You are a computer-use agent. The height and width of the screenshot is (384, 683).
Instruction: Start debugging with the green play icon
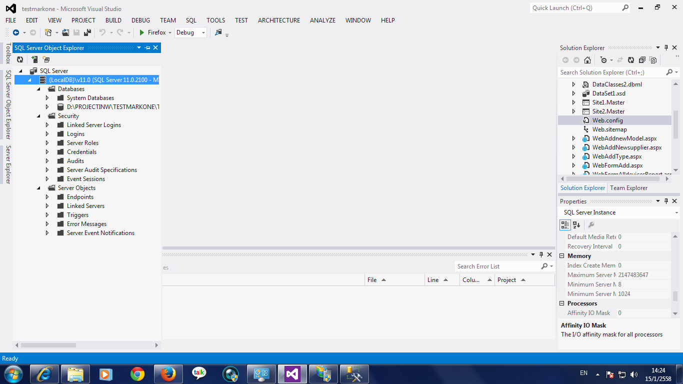[x=142, y=32]
